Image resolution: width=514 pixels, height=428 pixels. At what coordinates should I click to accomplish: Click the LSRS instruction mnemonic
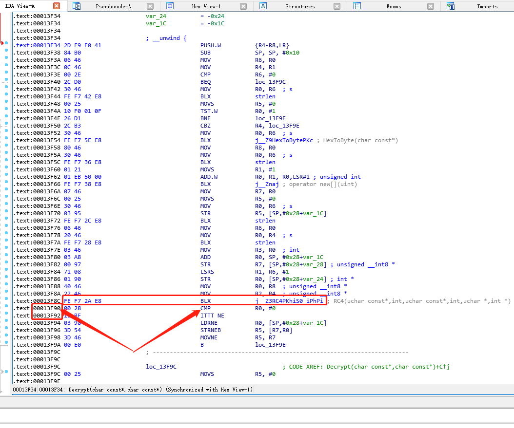tap(207, 272)
